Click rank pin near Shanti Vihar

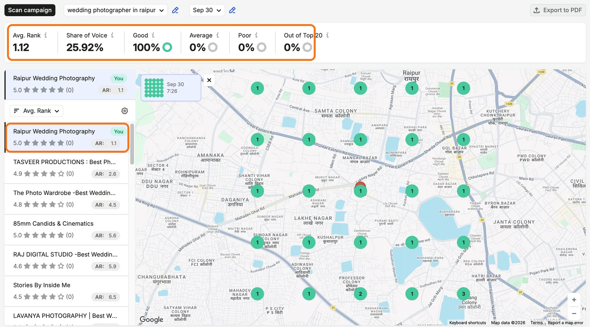[x=257, y=191]
